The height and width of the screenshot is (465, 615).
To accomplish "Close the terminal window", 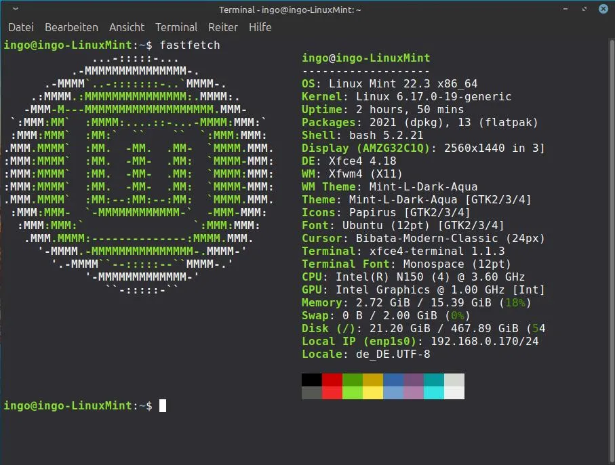I will 603,9.
